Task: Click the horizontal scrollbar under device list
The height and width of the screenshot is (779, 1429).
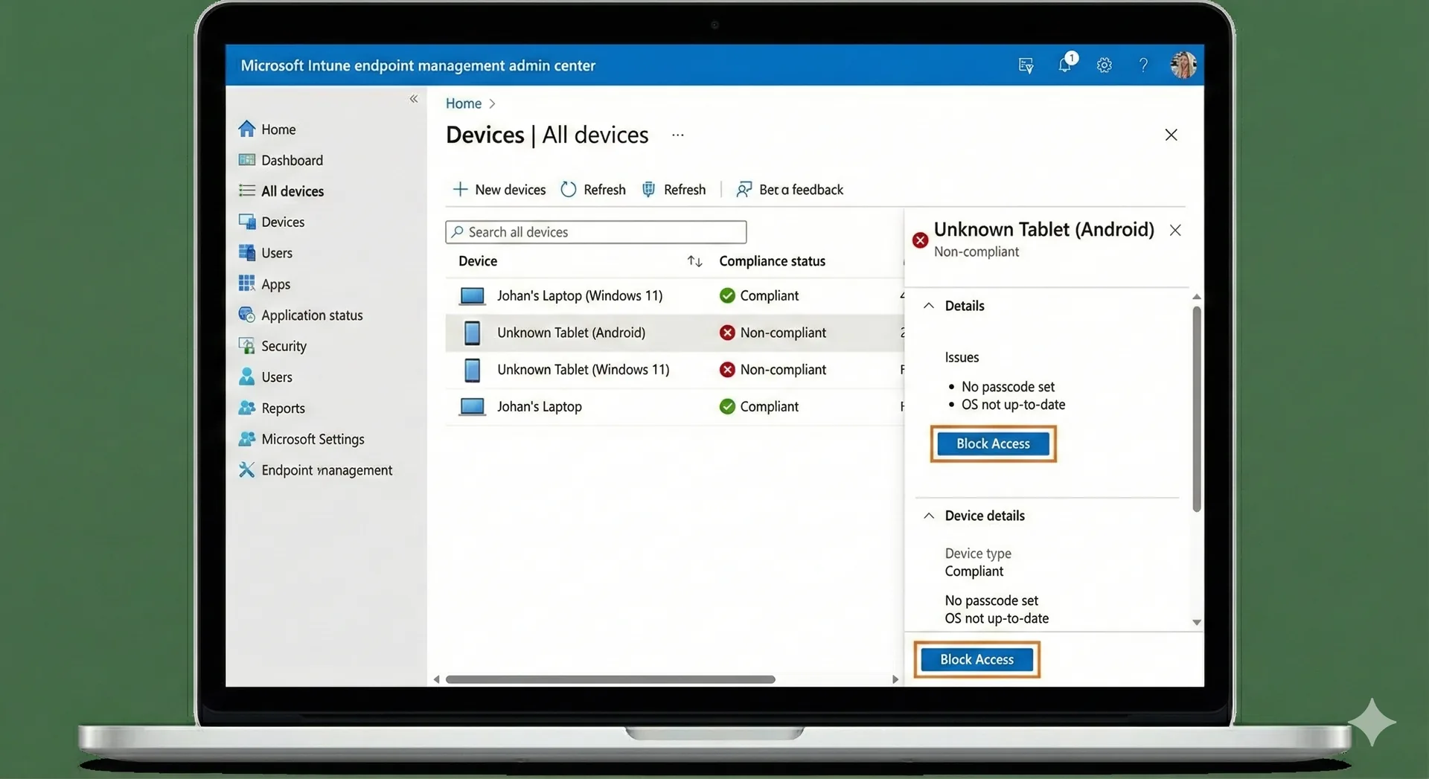Action: (x=610, y=679)
